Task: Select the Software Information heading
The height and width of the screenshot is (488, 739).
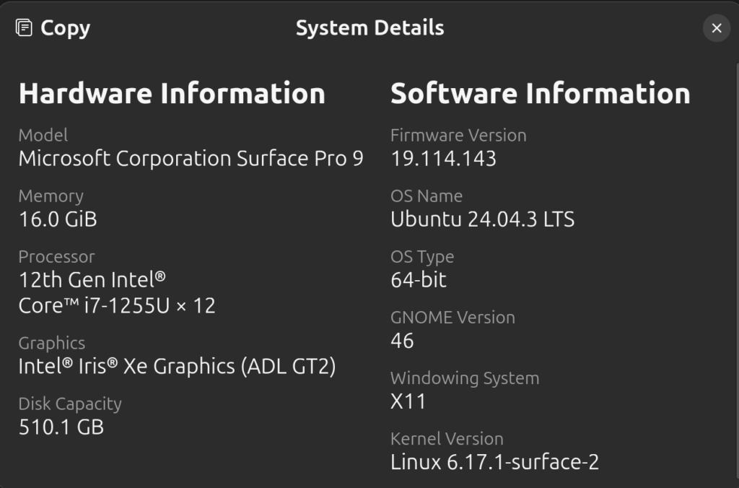Action: (540, 94)
